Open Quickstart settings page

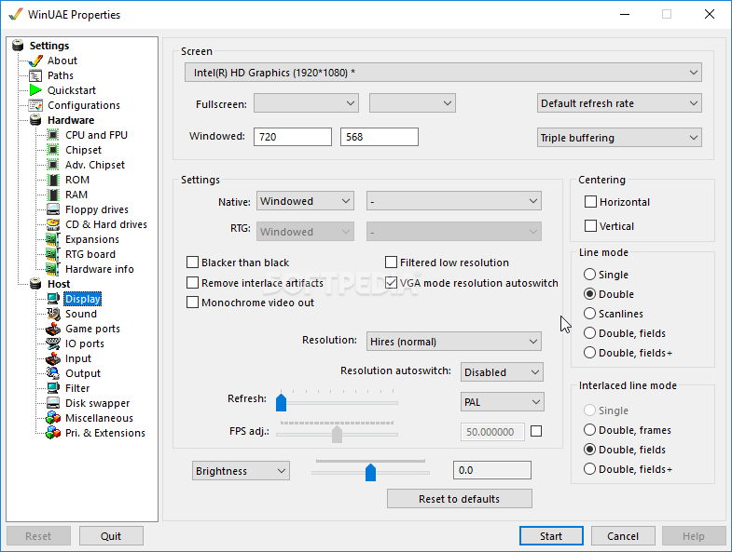point(72,90)
